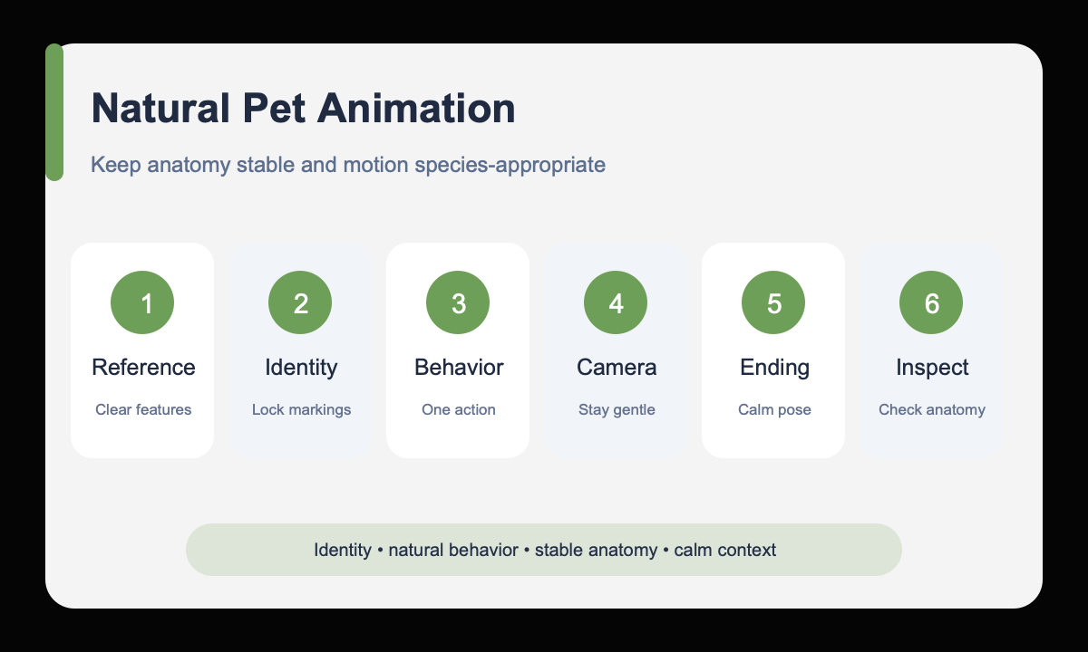Click the 'Check anatomy' caption
The width and height of the screenshot is (1088, 652).
[x=932, y=409]
